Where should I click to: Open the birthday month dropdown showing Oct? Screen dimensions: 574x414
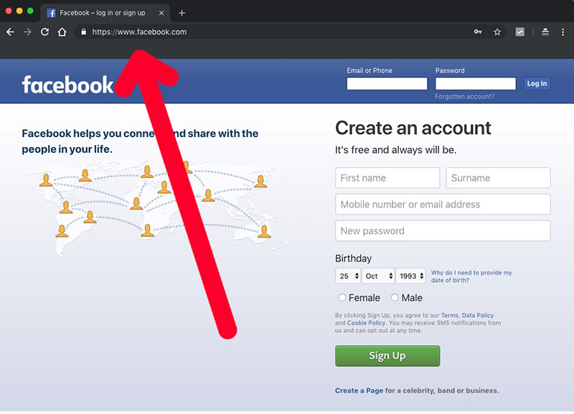click(x=378, y=276)
